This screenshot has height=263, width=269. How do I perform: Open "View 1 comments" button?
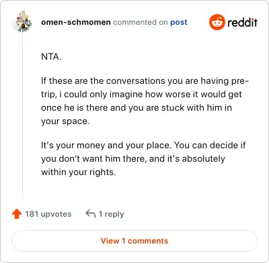(x=134, y=241)
